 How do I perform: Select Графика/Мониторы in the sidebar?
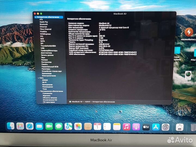49,51
